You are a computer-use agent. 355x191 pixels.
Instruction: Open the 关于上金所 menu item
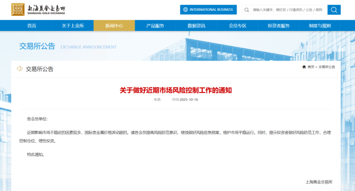(73, 26)
